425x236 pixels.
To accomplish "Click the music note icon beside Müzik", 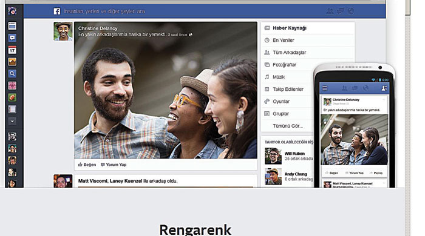I will click(x=267, y=77).
